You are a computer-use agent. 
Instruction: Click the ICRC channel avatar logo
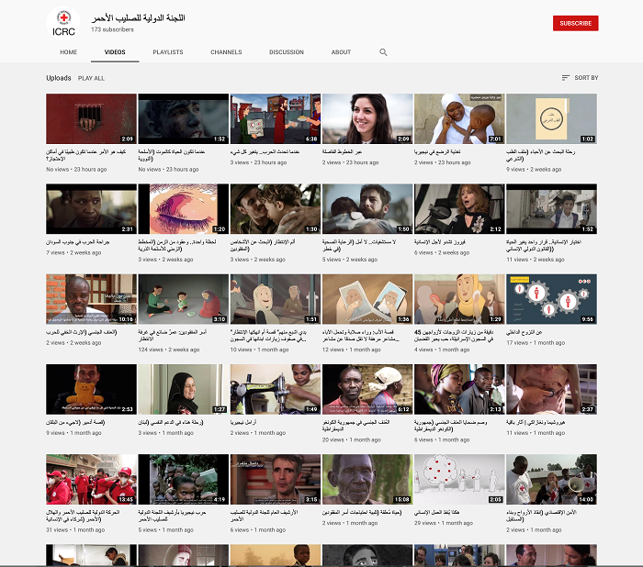[x=63, y=23]
